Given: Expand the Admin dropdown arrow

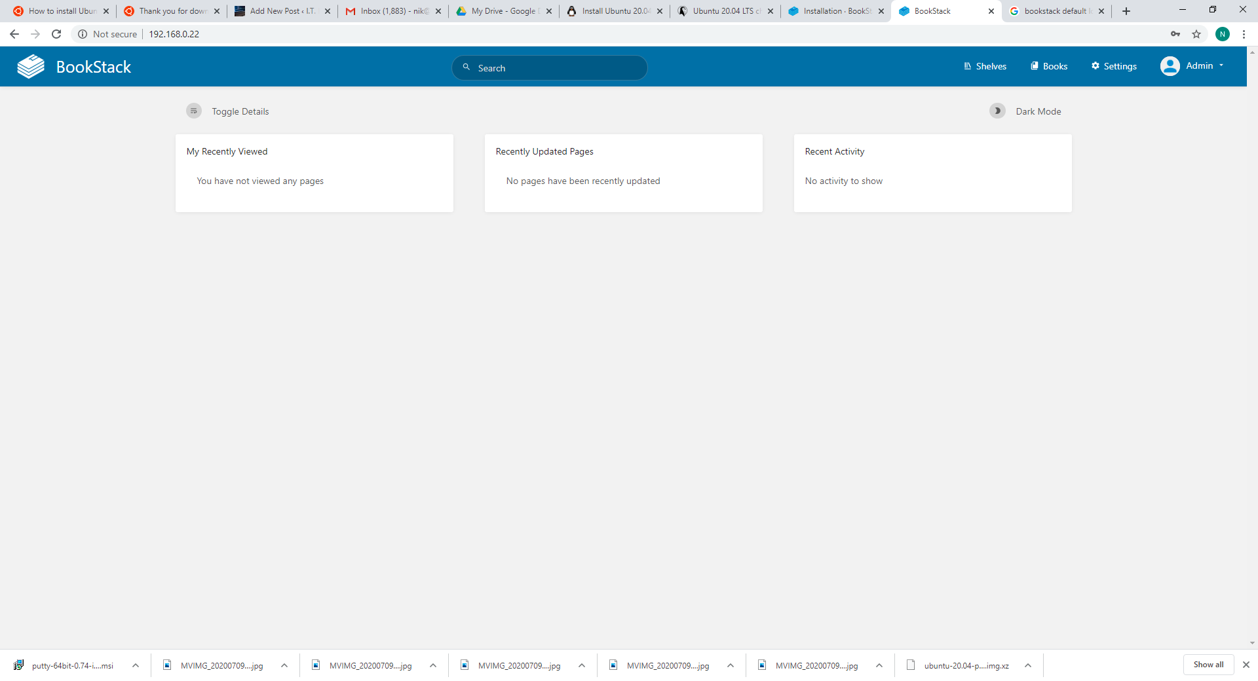Looking at the screenshot, I should (1221, 65).
